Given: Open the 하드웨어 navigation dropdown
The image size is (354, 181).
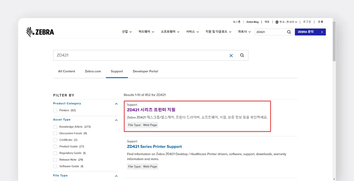Looking at the screenshot, I should 146,32.
